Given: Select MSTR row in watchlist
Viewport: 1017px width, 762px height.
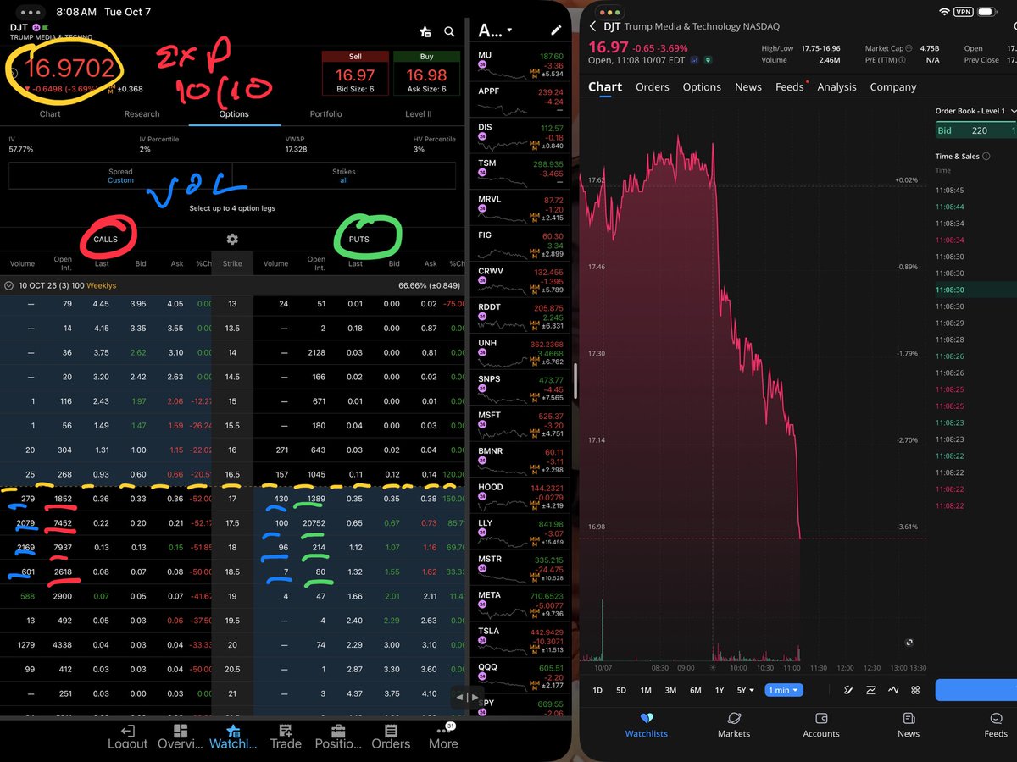Looking at the screenshot, I should pos(521,567).
